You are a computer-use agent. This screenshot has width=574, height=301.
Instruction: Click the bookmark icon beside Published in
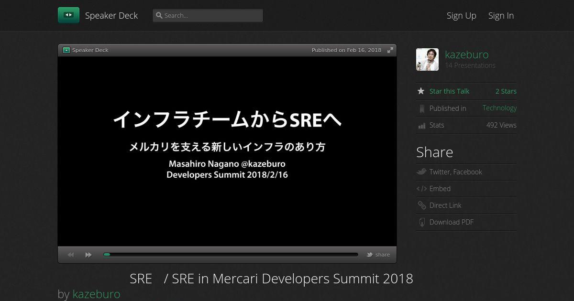421,108
